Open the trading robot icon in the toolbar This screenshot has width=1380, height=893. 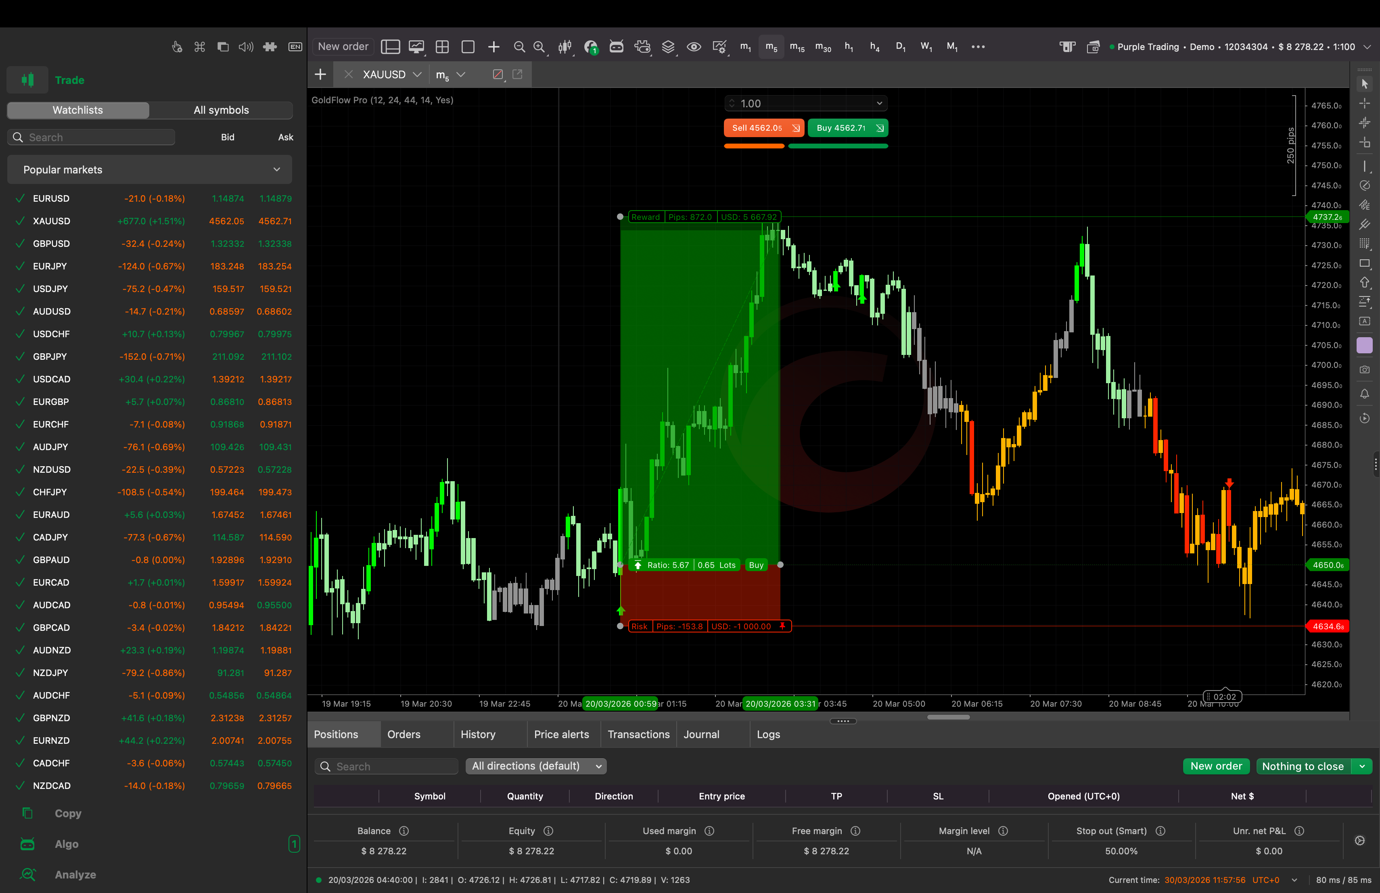click(617, 46)
